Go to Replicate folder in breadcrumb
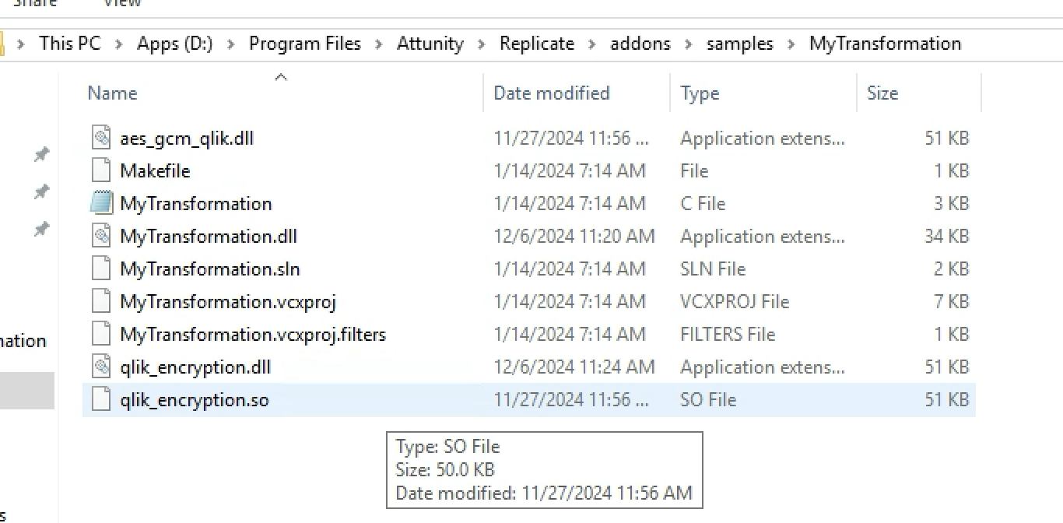Screen dimensions: 1063x523 537,44
